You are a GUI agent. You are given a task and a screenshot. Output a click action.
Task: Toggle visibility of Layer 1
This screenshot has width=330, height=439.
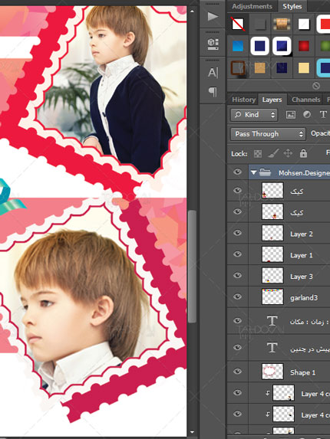pos(237,254)
